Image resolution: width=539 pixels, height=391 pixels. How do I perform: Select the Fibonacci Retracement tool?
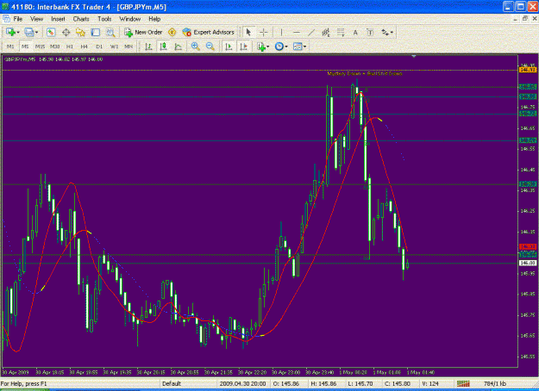[341, 32]
